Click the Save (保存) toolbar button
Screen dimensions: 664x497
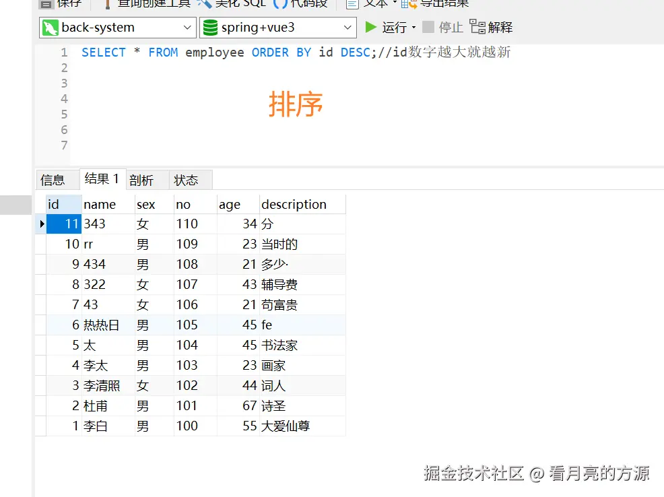point(60,4)
